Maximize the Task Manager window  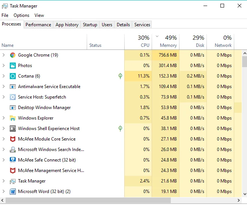(222, 6)
